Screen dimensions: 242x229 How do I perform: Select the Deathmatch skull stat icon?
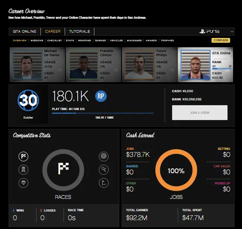(23, 170)
